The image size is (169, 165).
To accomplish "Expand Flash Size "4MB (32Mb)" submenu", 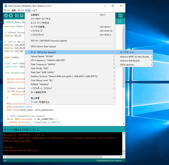I will point(70,72).
